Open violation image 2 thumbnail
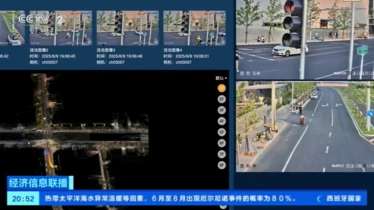Viewport: 374px width, 210px height. pyautogui.click(x=61, y=28)
